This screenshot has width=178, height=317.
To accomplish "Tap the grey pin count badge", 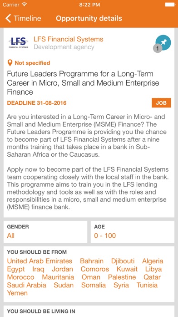I will point(158,48).
